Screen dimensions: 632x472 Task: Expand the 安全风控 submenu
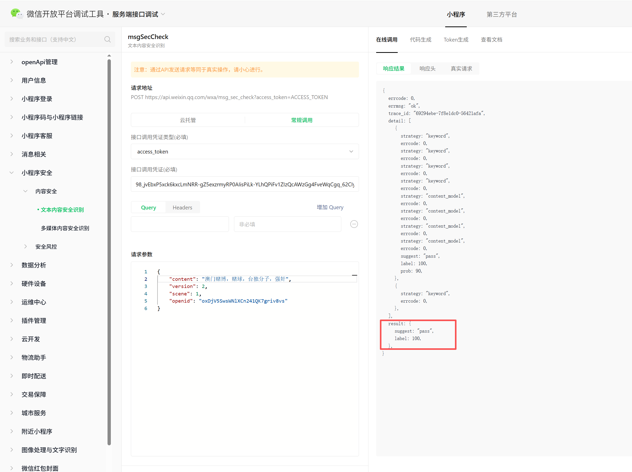[25, 247]
